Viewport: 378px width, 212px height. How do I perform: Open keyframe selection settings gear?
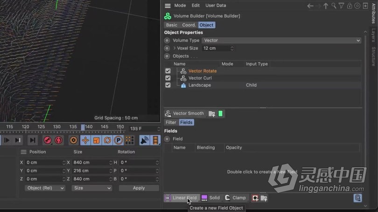point(74,140)
